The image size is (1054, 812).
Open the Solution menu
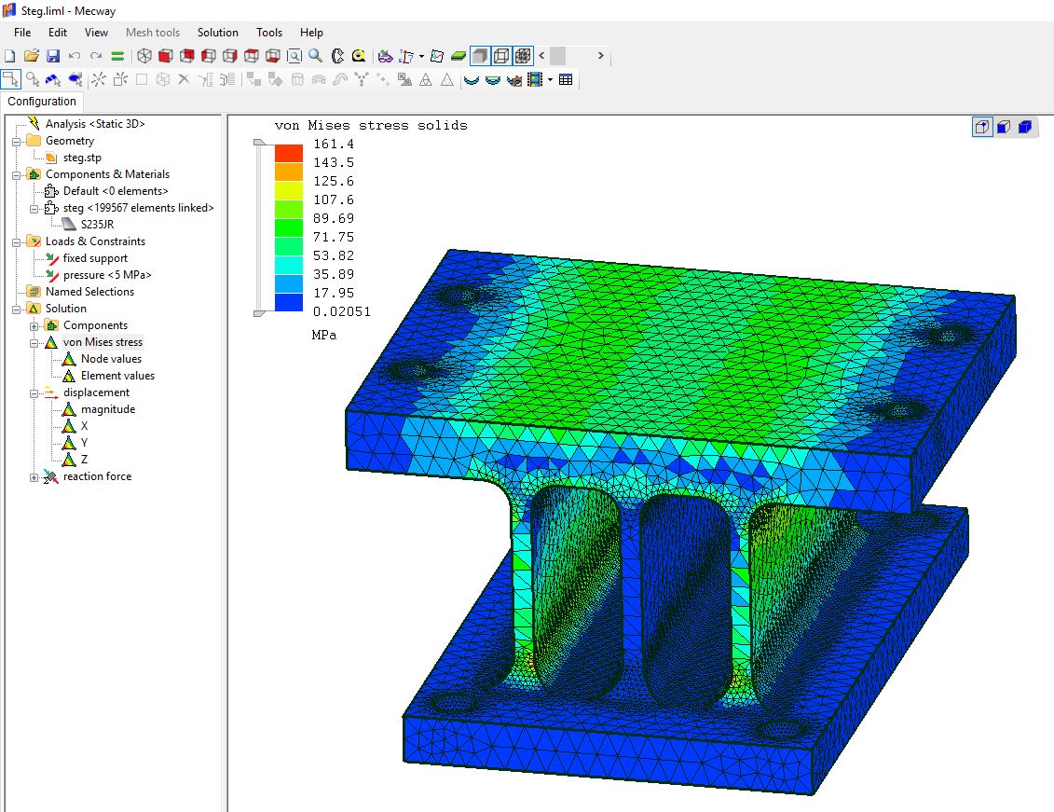pyautogui.click(x=218, y=33)
